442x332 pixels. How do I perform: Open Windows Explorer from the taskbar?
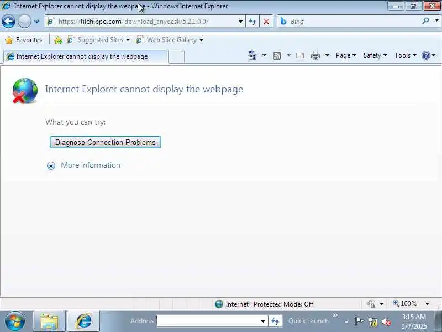pyautogui.click(x=49, y=321)
